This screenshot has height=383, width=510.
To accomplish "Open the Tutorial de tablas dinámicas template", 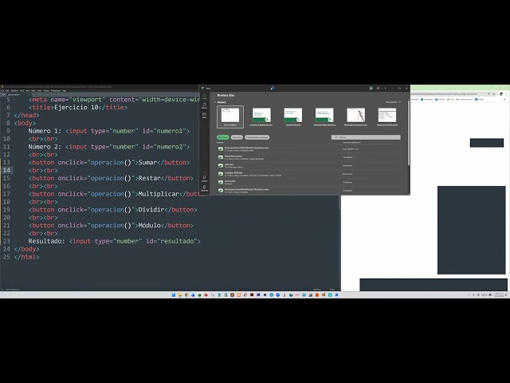I will pos(324,116).
